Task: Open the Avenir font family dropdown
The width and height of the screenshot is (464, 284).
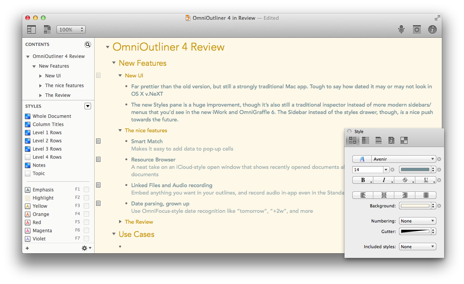Action: [404, 159]
